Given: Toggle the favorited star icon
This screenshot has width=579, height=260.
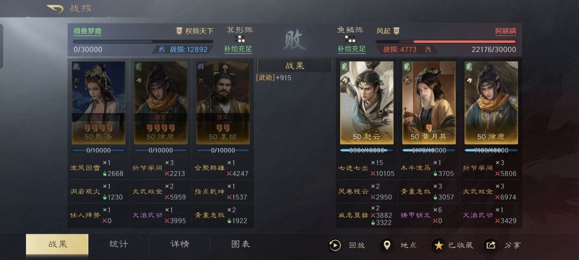Looking at the screenshot, I should point(438,245).
